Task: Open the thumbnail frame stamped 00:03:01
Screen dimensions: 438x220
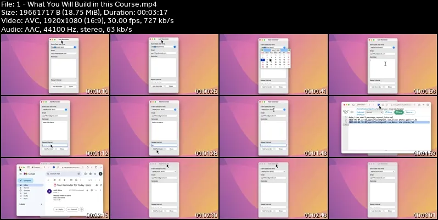Action: tap(383, 188)
